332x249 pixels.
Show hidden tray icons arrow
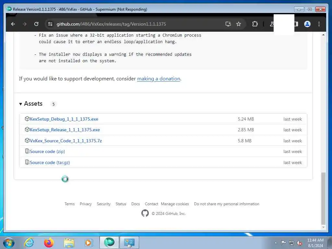[276, 243]
